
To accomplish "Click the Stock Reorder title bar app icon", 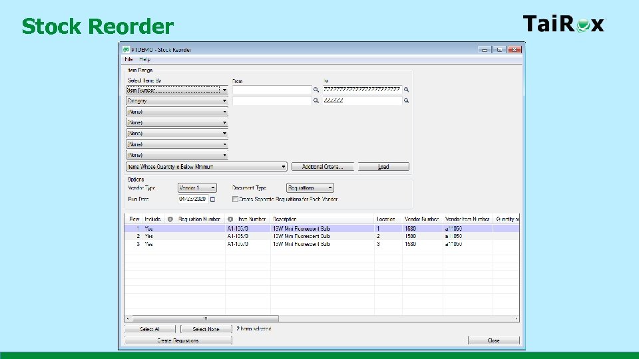I will [126, 50].
